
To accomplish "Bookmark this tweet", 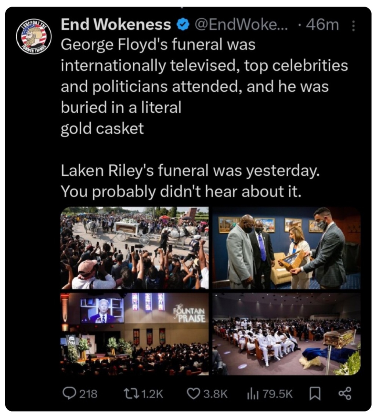I will (315, 394).
